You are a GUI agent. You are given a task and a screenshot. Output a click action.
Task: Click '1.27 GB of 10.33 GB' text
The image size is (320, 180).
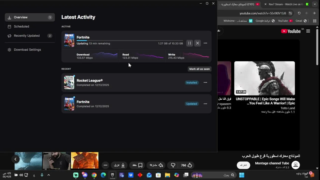tap(170, 43)
